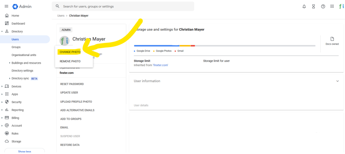Screen dimensions: 345x154
Task: Expand the Devices section in sidebar
Action: 2,87
